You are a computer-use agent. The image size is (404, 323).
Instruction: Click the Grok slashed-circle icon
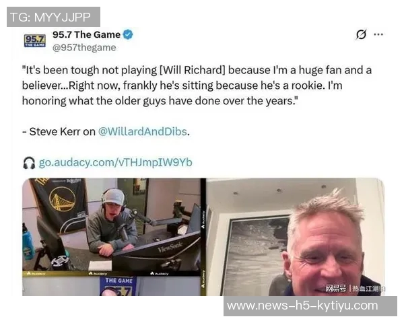[361, 34]
